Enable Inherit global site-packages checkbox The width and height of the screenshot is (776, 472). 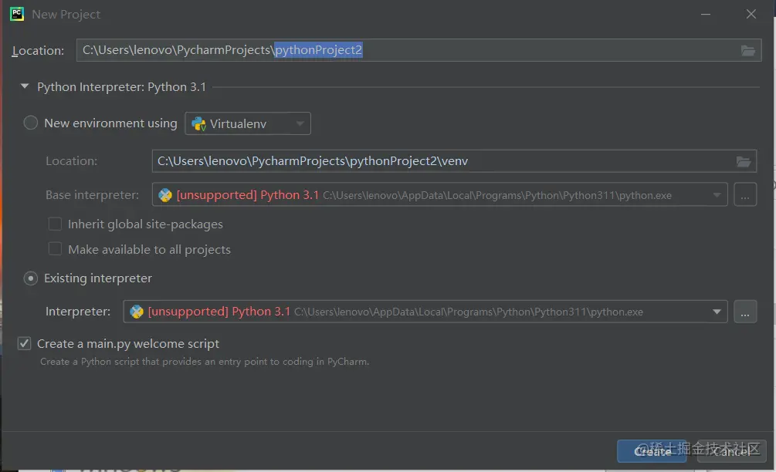pos(55,224)
